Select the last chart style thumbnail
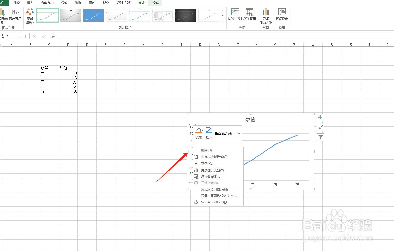The height and width of the screenshot is (251, 394). click(x=209, y=15)
